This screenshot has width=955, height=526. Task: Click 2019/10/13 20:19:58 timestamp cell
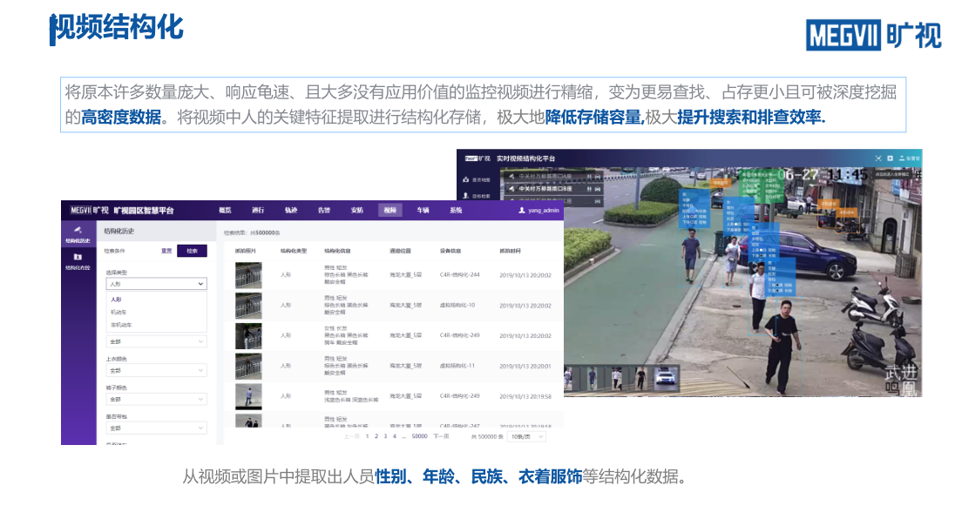coord(525,396)
